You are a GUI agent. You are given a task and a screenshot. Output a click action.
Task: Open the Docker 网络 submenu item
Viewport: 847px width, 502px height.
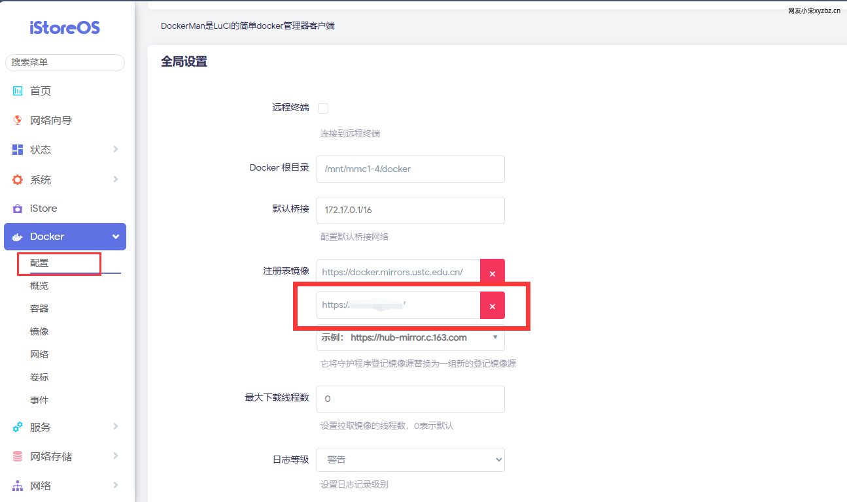tap(39, 354)
